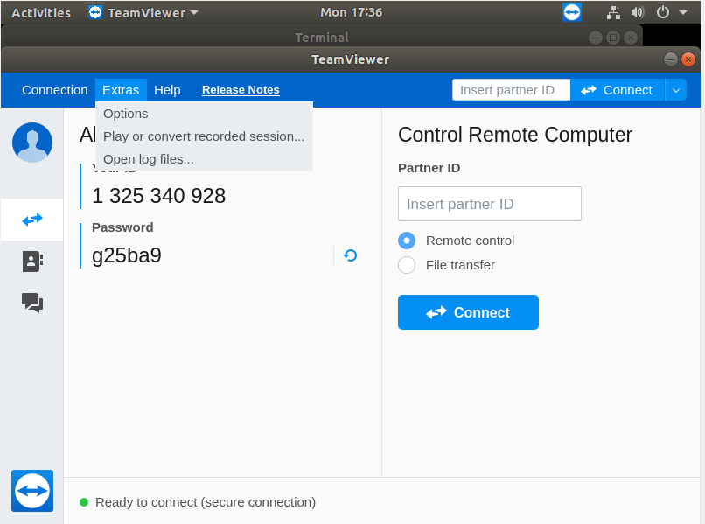This screenshot has width=705, height=524.
Task: Open the Remote Control sidebar tab
Action: pyautogui.click(x=31, y=220)
